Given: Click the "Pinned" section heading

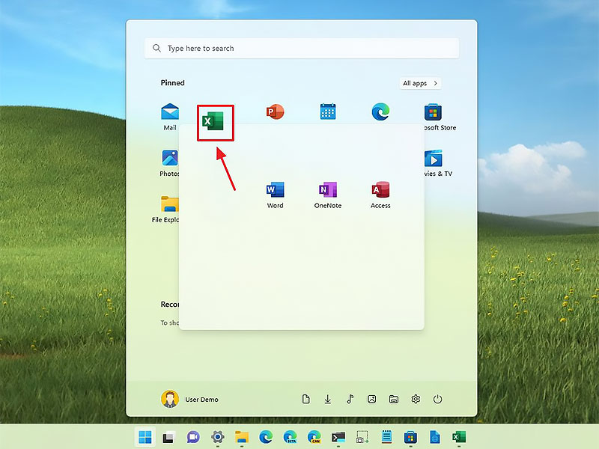Looking at the screenshot, I should [173, 83].
